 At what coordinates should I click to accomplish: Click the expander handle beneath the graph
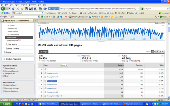pos(101,41)
